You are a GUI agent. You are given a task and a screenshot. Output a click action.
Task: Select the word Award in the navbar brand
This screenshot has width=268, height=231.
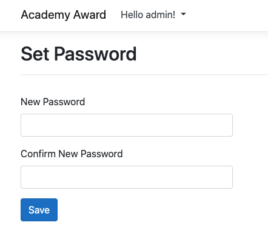tap(90, 15)
